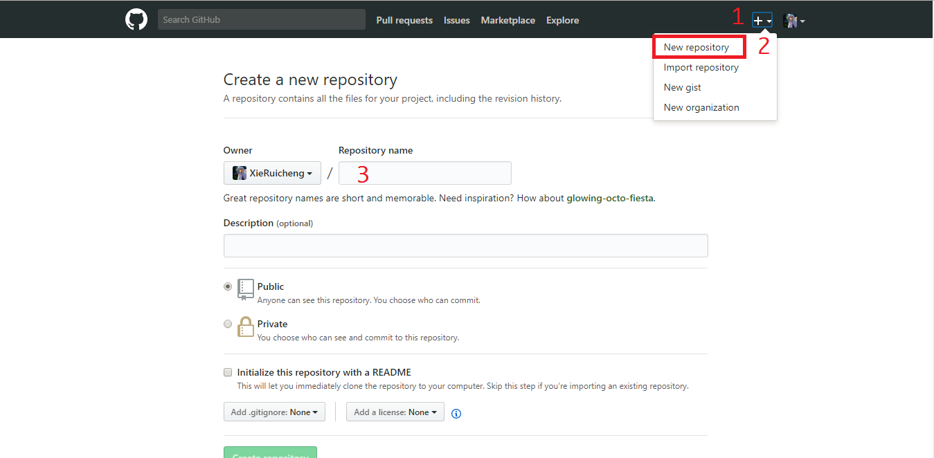Click the license info icon
Image resolution: width=934 pixels, height=458 pixels.
[x=456, y=414]
